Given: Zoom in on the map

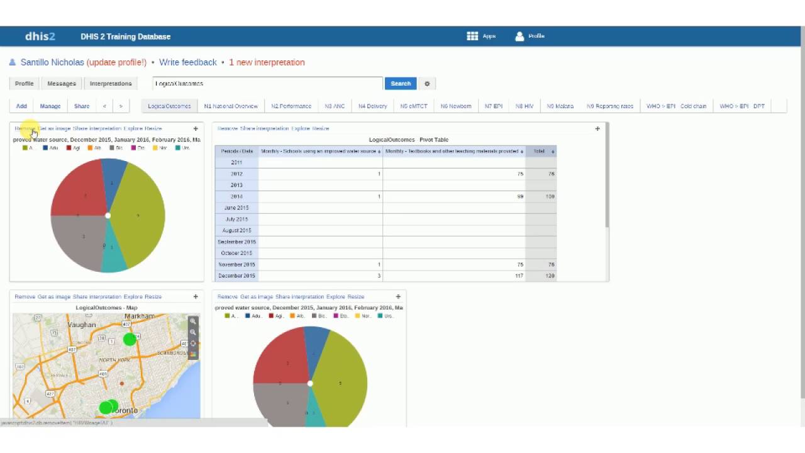Looking at the screenshot, I should [193, 321].
